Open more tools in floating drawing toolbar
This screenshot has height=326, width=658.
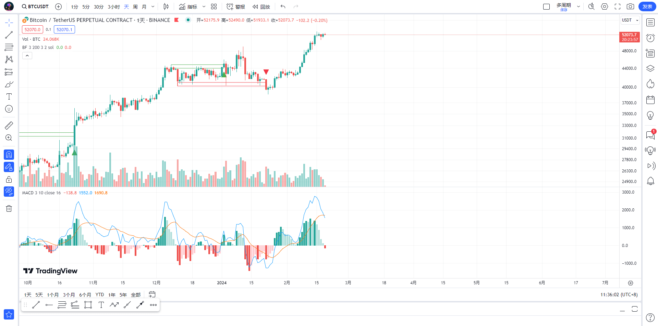tap(153, 305)
